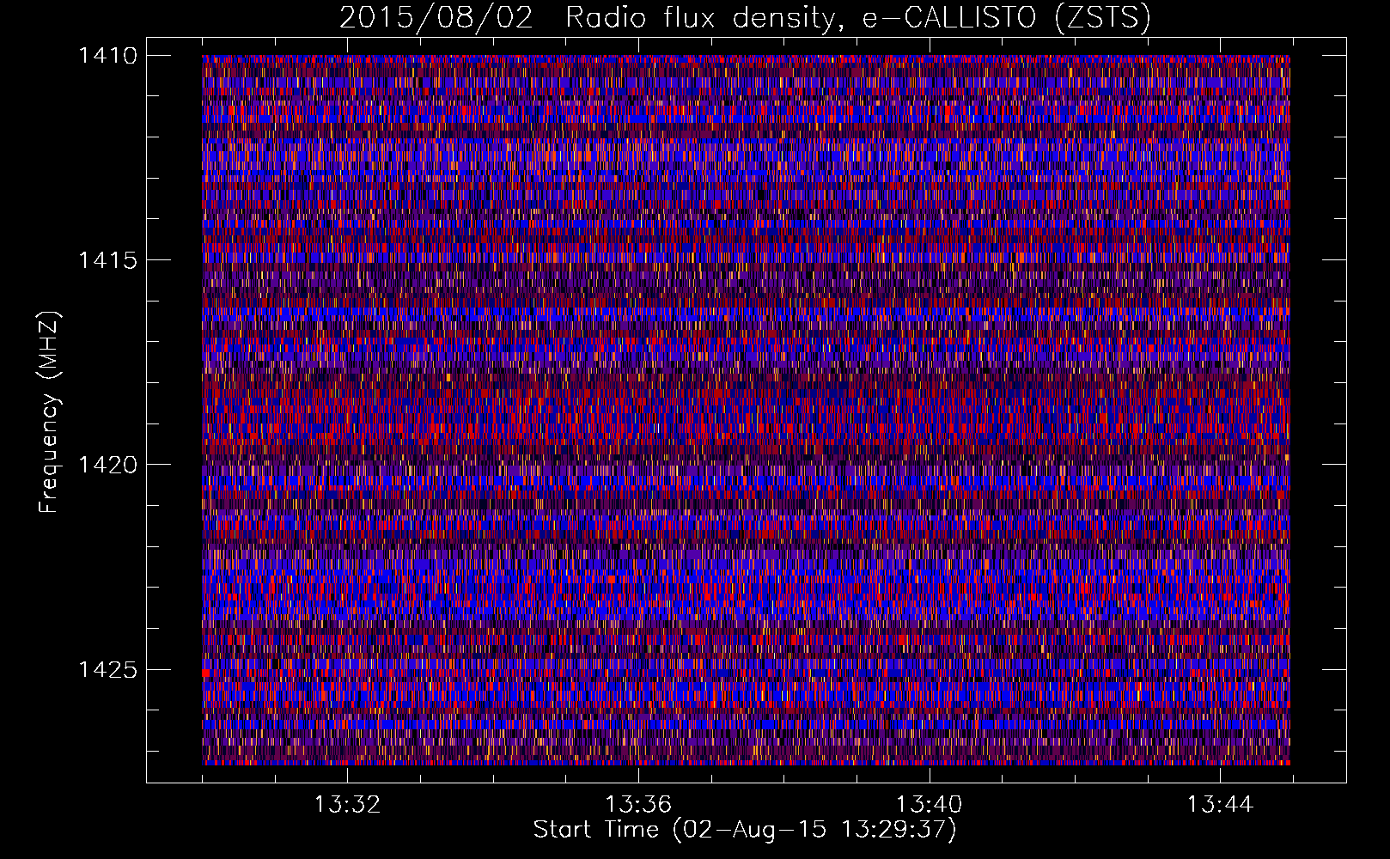The height and width of the screenshot is (859, 1390).
Task: Click the plot title '2015/08/02 Radio flux density, e-CALLISTO (ZSTS)'
Action: click(745, 18)
